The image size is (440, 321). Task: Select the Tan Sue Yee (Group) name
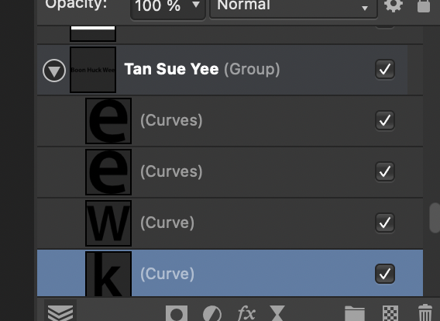202,69
